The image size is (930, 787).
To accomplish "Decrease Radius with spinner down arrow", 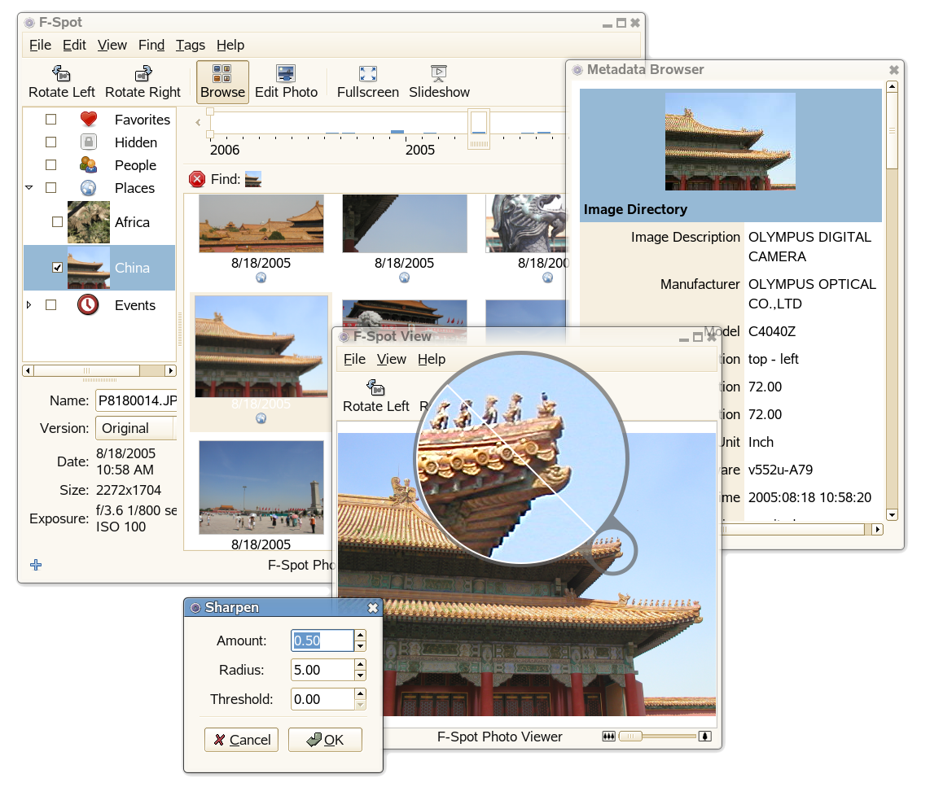I will pyautogui.click(x=360, y=675).
